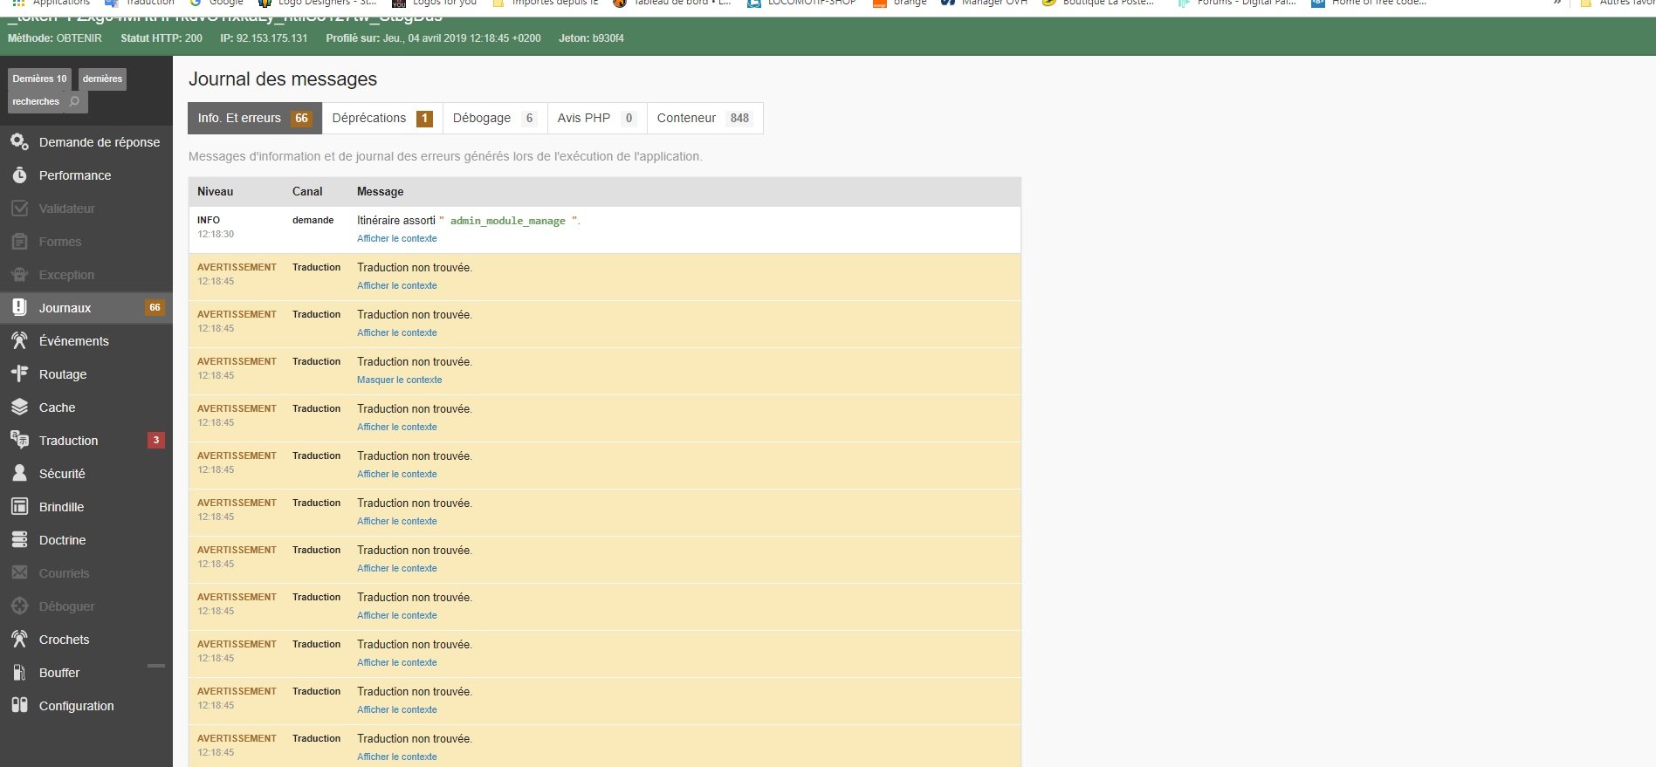The image size is (1656, 767).
Task: Open the Configuration panel
Action: point(86,706)
